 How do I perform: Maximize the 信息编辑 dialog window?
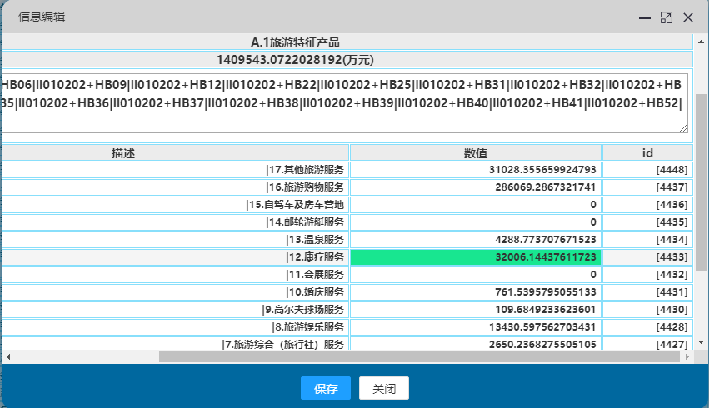[x=666, y=17]
